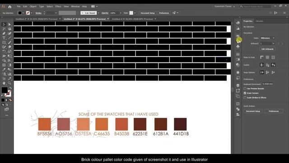Open the Asset Export panel icon
The height and width of the screenshot is (163, 289).
click(x=238, y=91)
